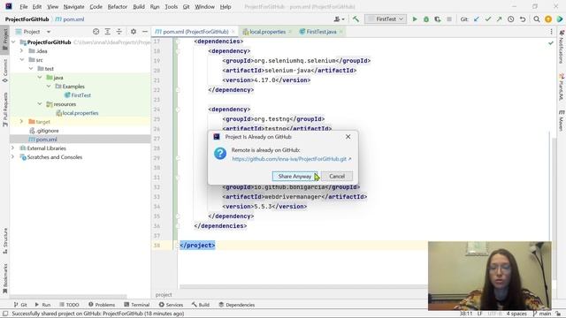Click the 4 spaces indent setting
This screenshot has width=566, height=318.
516,314
